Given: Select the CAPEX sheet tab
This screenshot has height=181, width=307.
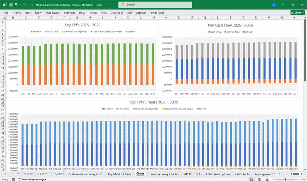Looking at the screenshot, I should [187, 174].
